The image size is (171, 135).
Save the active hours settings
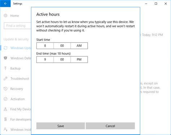(x=61, y=126)
